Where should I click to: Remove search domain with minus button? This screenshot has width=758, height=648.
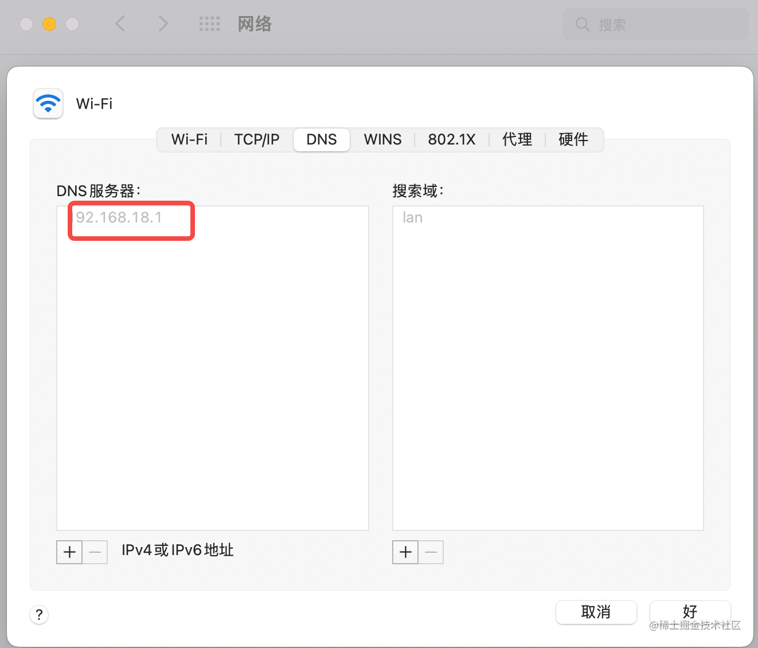pyautogui.click(x=431, y=552)
